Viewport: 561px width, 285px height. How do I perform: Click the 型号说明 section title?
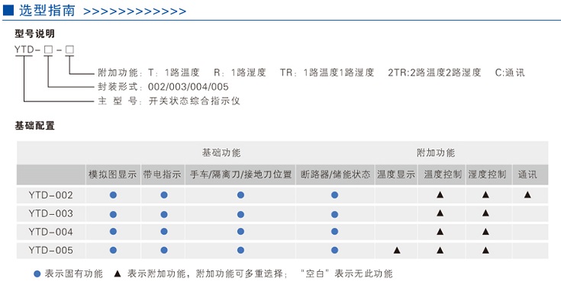34,34
